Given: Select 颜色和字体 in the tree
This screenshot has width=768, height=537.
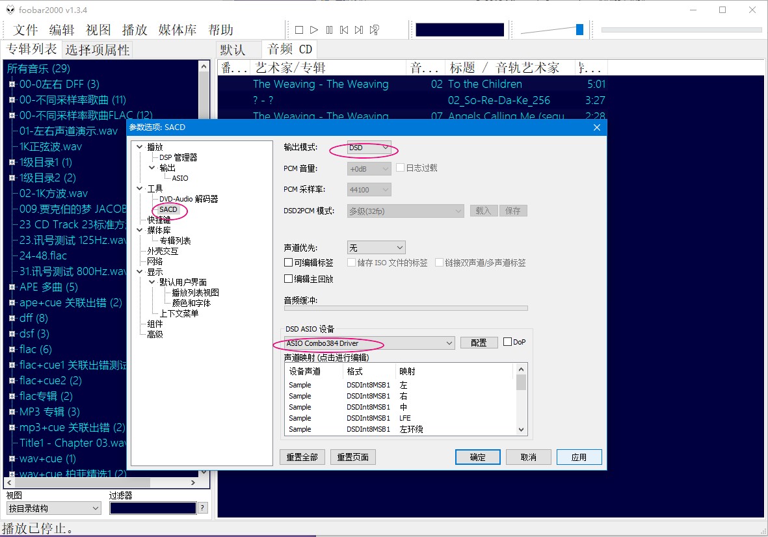Looking at the screenshot, I should [x=191, y=303].
